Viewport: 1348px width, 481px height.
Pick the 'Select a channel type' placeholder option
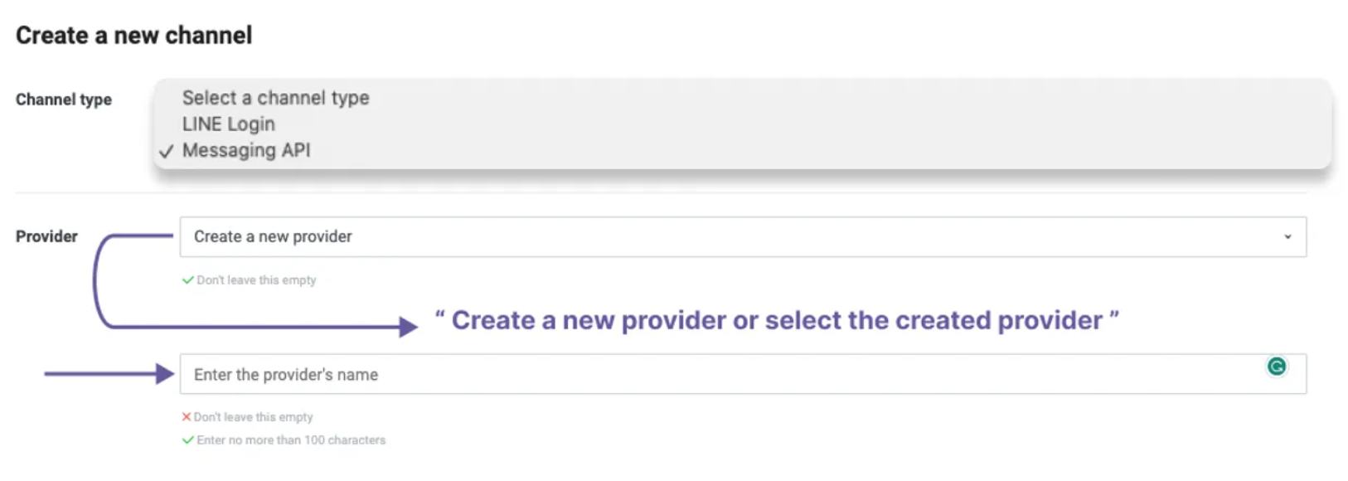point(275,98)
